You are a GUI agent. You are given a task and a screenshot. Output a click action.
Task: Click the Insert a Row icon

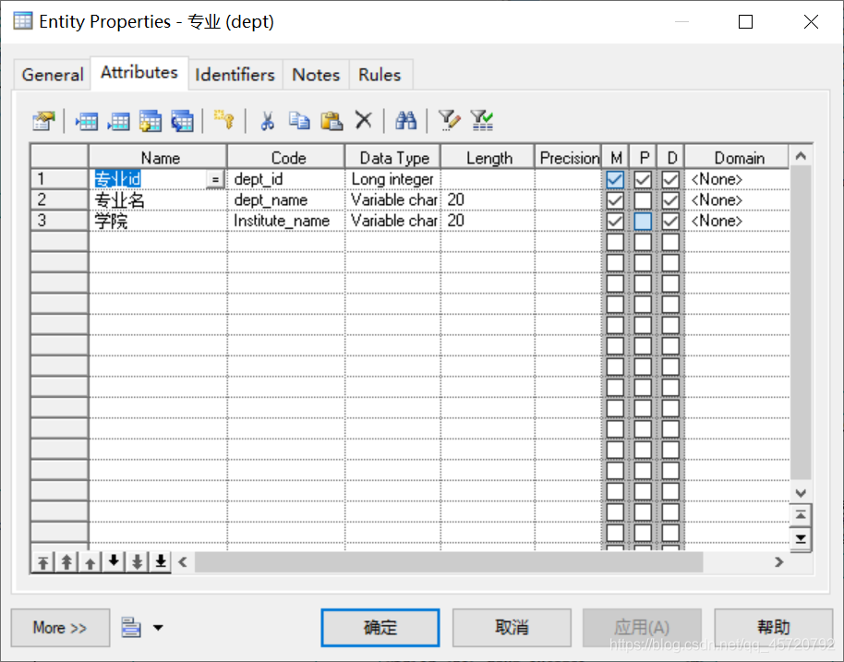tap(87, 121)
